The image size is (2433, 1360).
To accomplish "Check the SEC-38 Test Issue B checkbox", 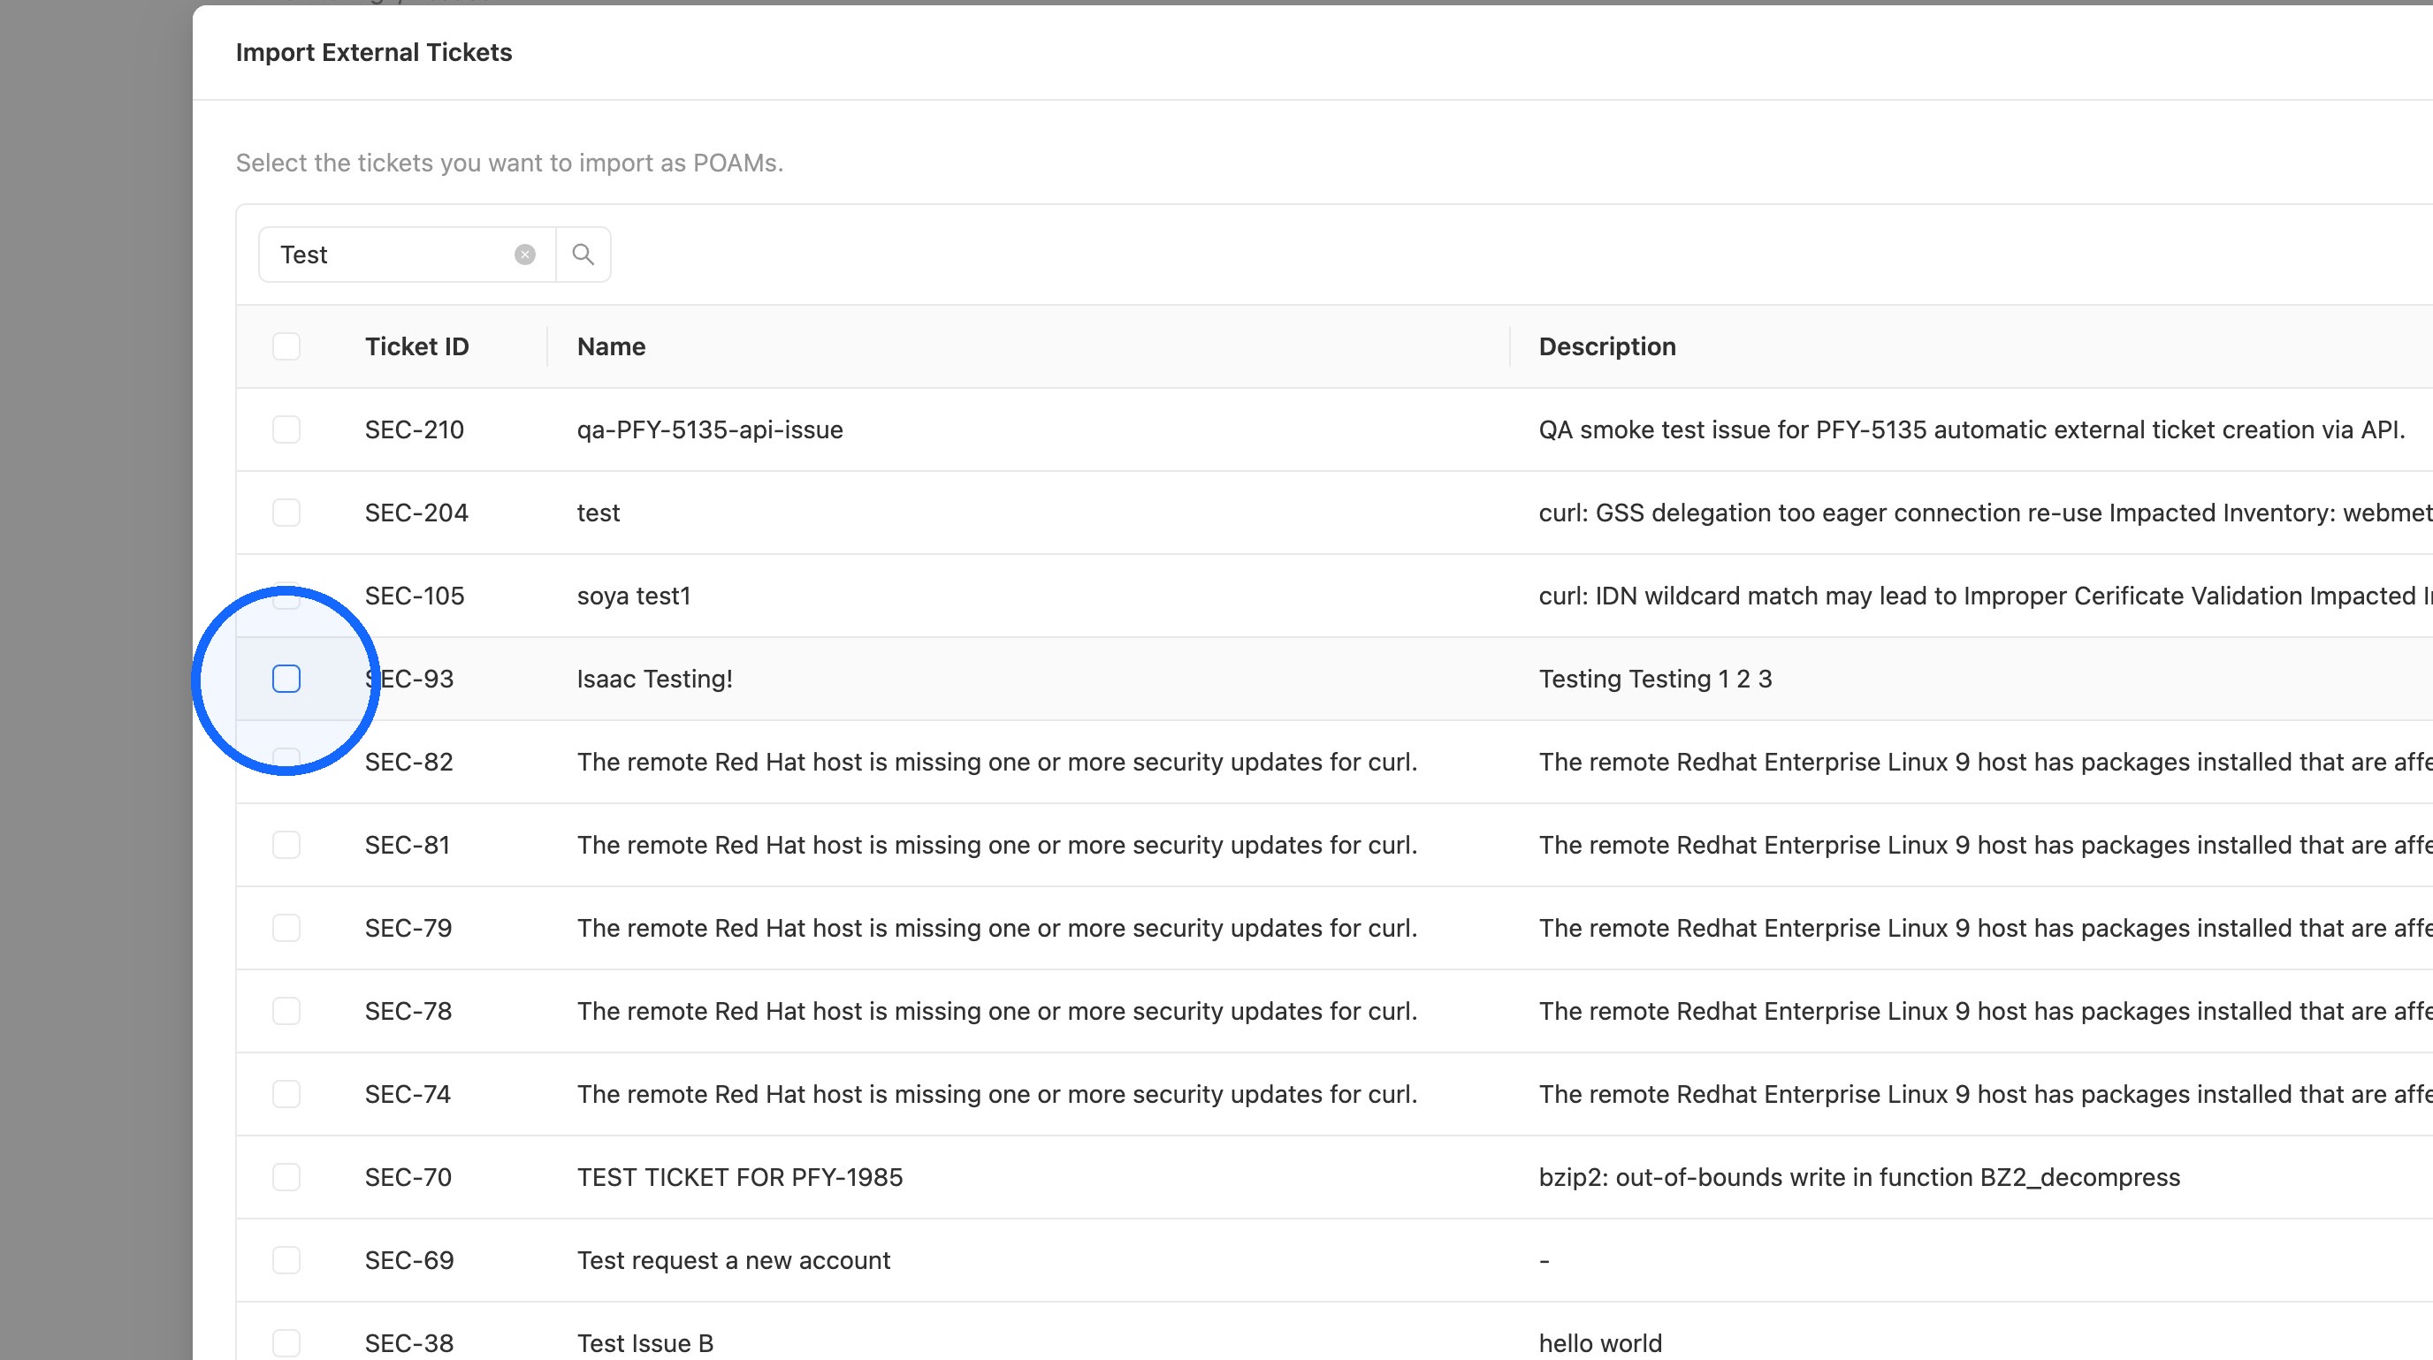I will (x=286, y=1343).
